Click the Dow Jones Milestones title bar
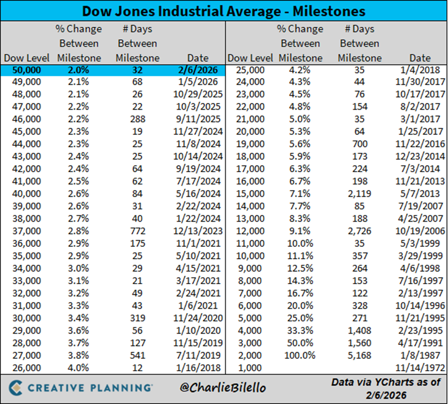This screenshot has height=404, width=448. (224, 10)
